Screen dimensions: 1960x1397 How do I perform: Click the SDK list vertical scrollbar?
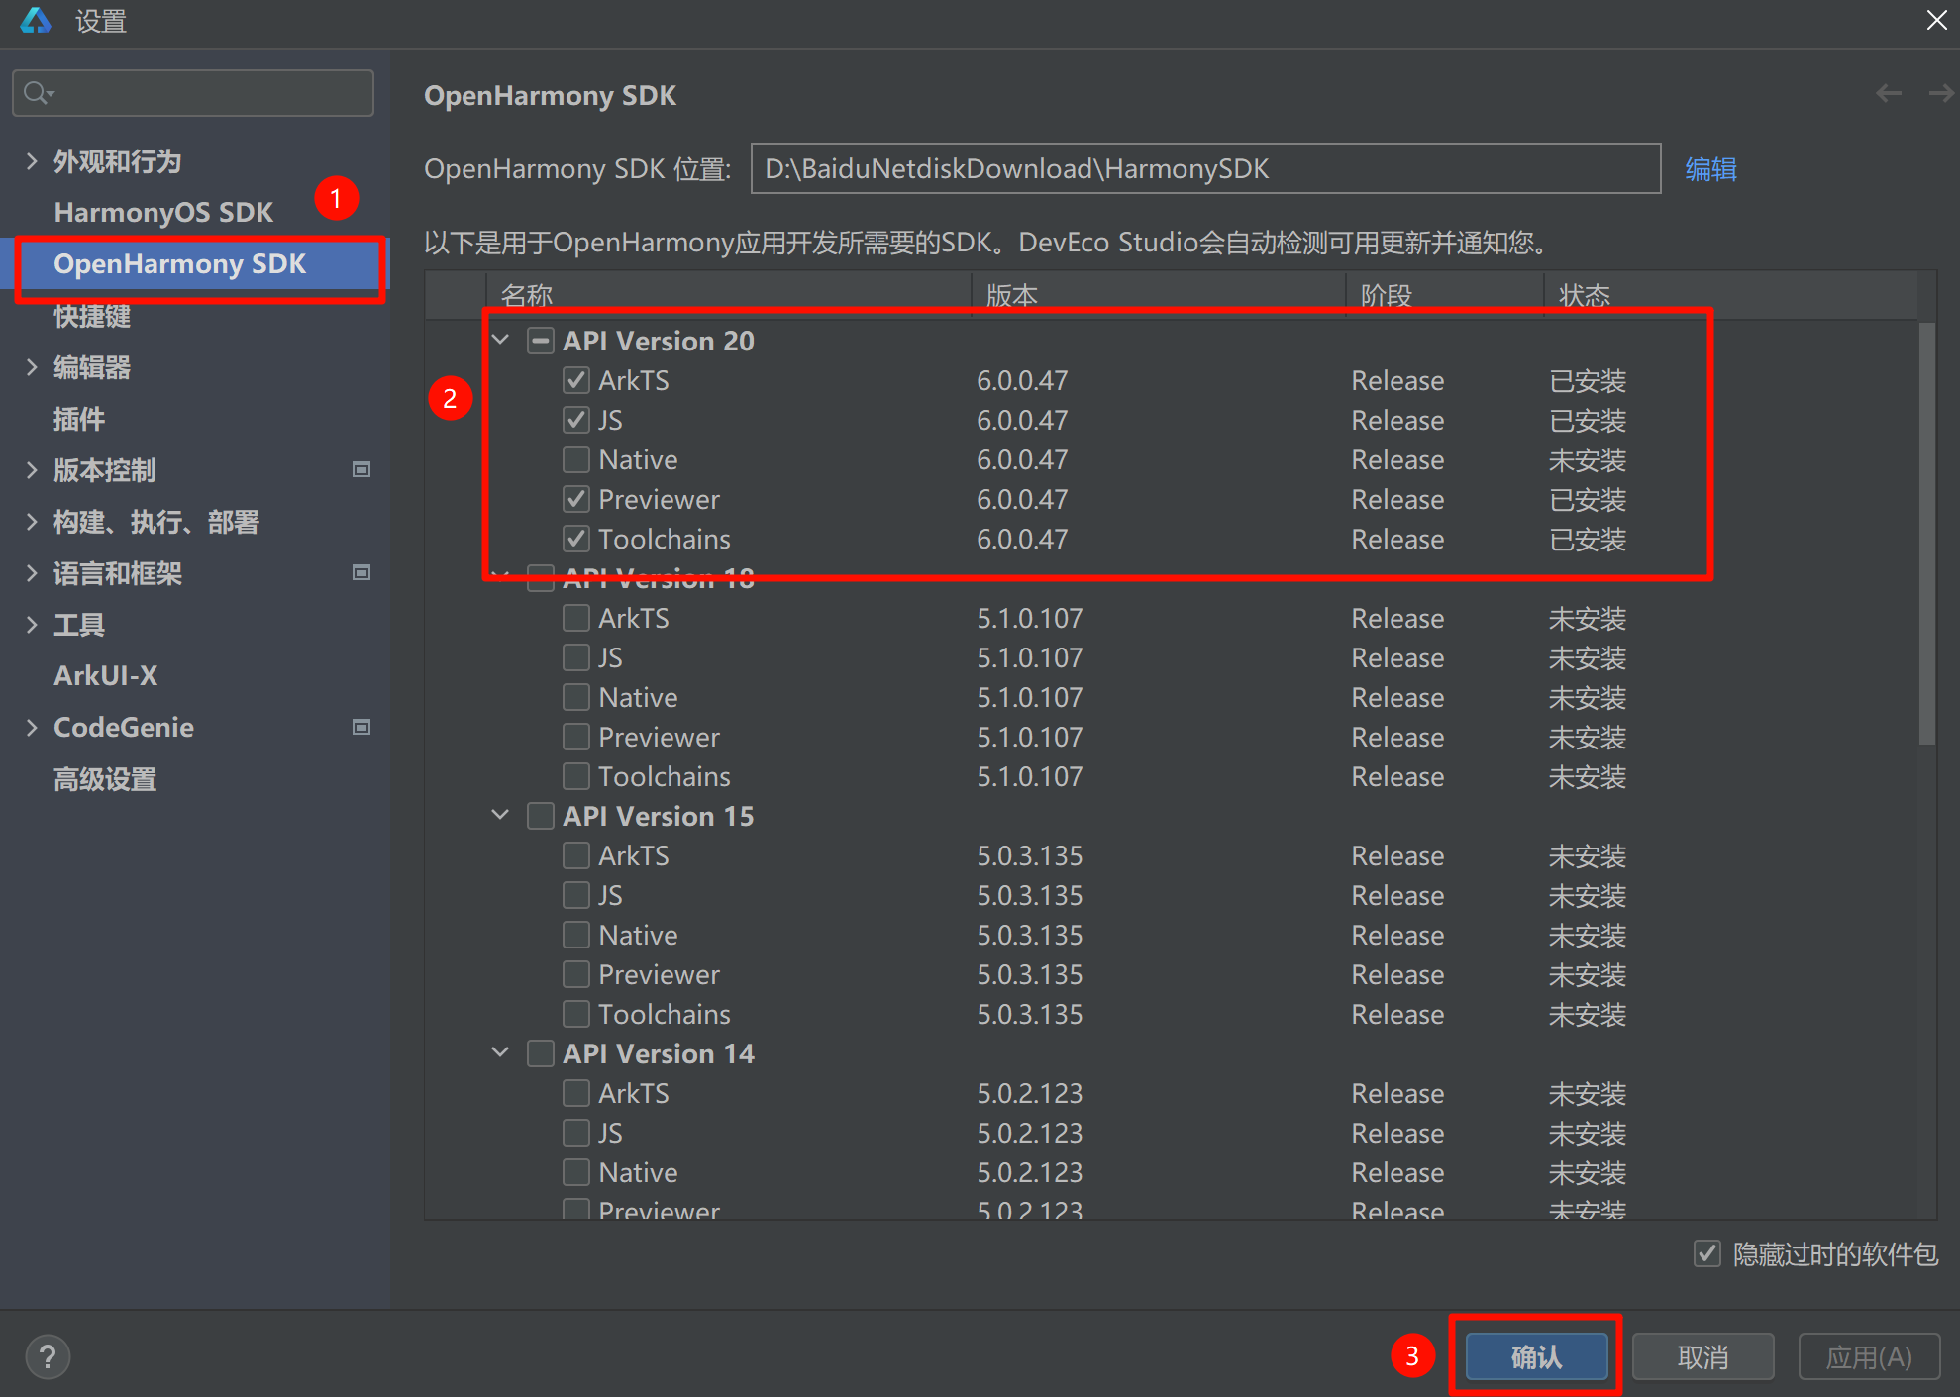[x=1926, y=535]
